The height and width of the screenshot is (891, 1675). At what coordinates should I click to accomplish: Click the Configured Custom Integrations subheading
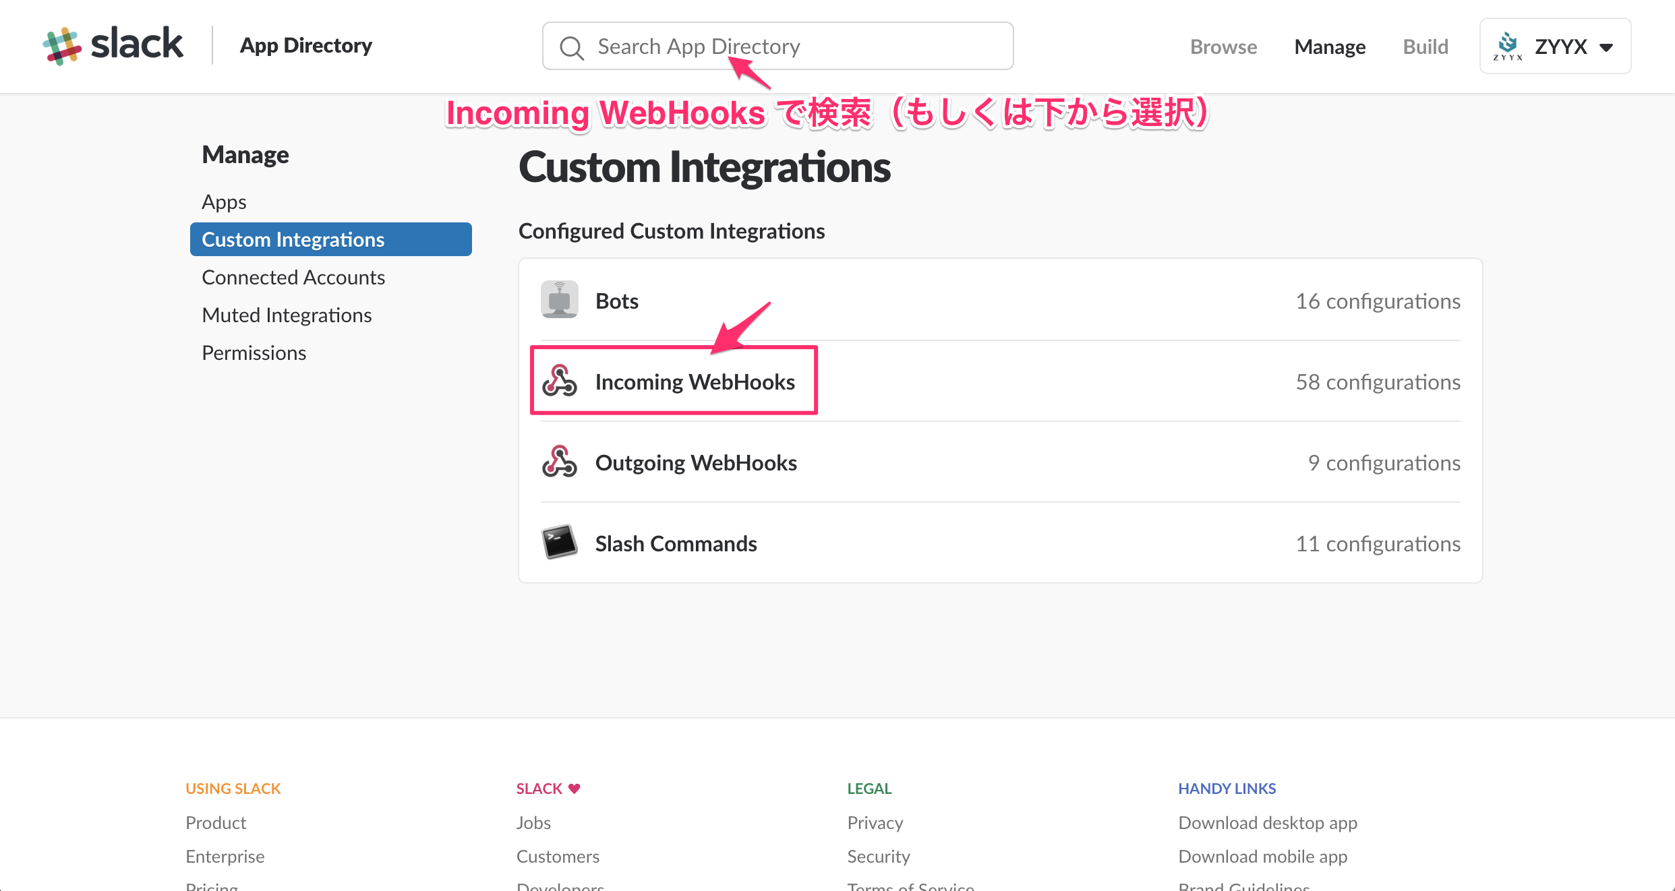671,231
